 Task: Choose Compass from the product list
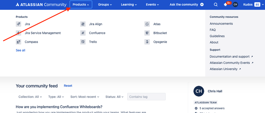32,42
